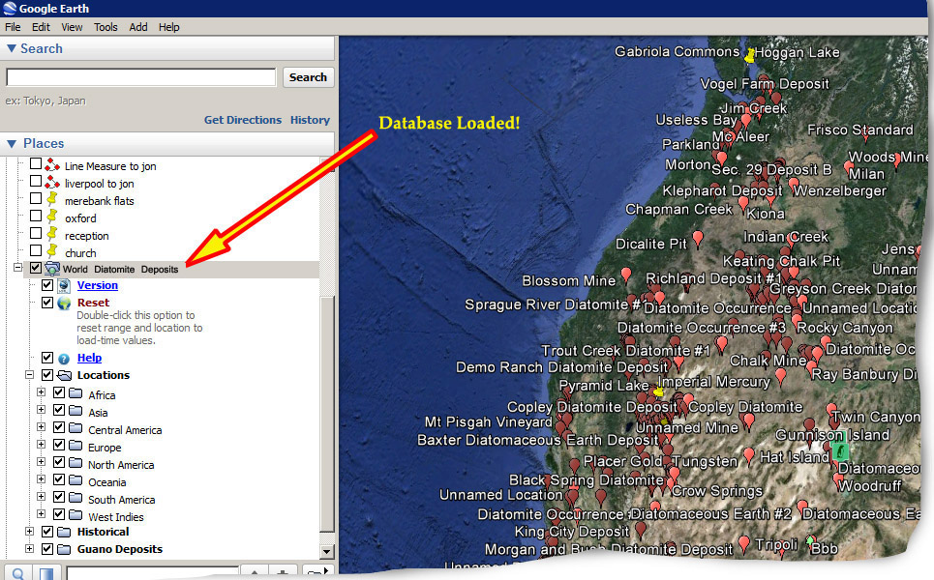934x580 pixels.
Task: Expand the Guano Deposits folder node
Action: (29, 548)
